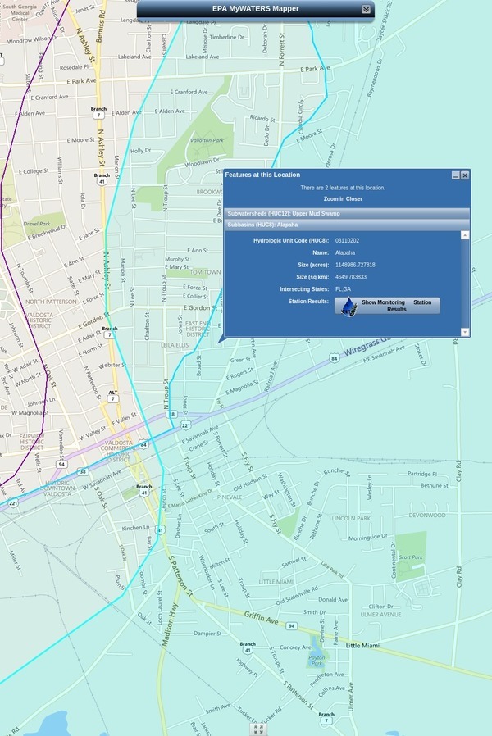Viewport: 492px width, 736px height.
Task: Click the ULMER AVENUE neighborhood label
Action: (380, 615)
